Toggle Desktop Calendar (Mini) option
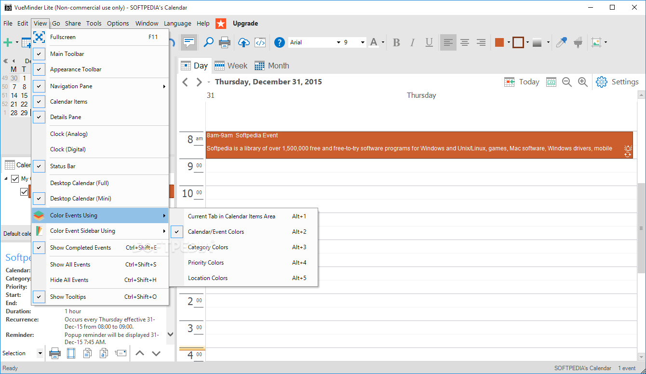The width and height of the screenshot is (646, 374). point(100,199)
